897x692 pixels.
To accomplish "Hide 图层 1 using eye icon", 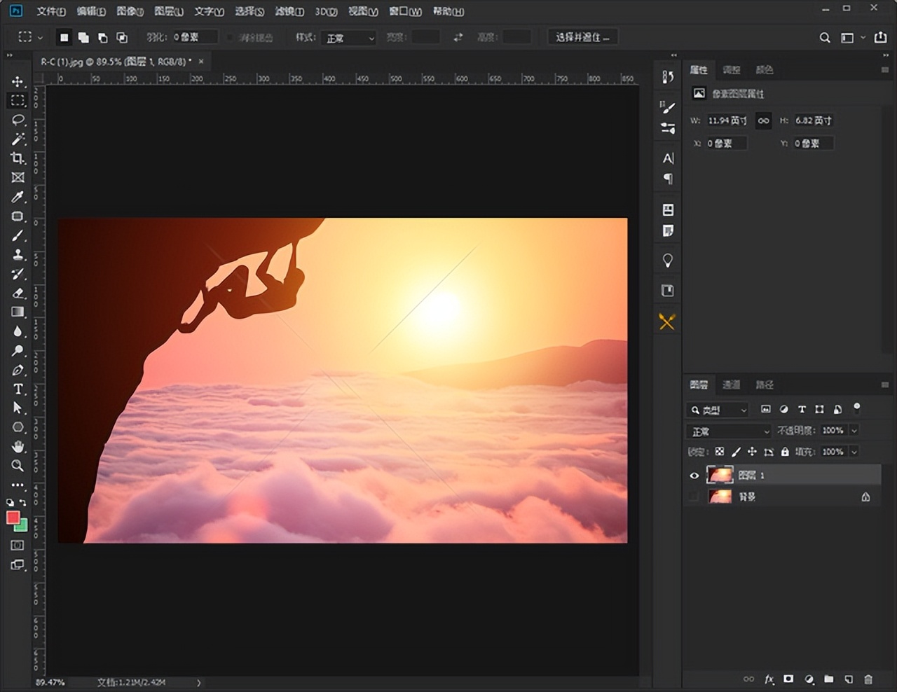I will 694,476.
